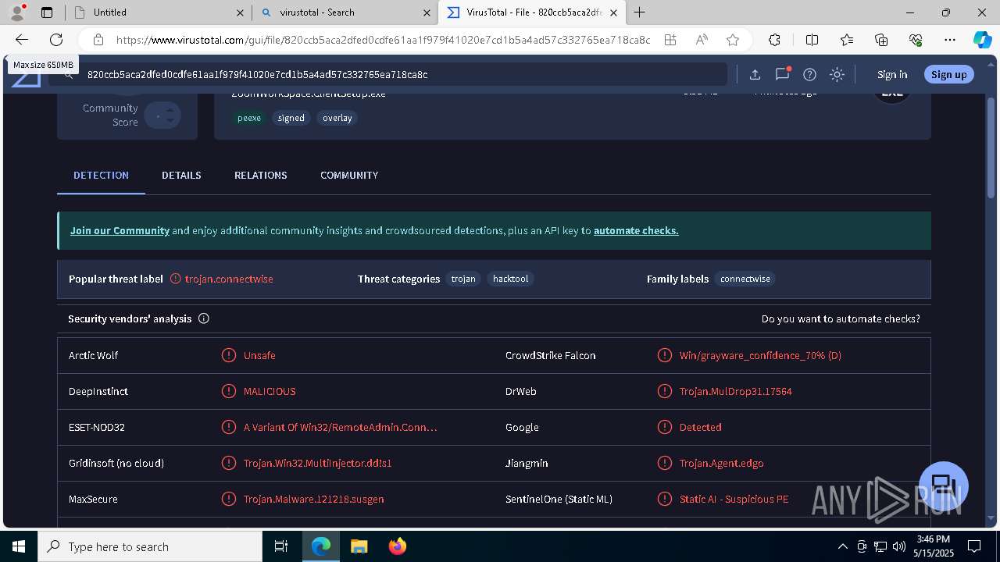
Task: Click the signed tag
Action: click(x=291, y=118)
